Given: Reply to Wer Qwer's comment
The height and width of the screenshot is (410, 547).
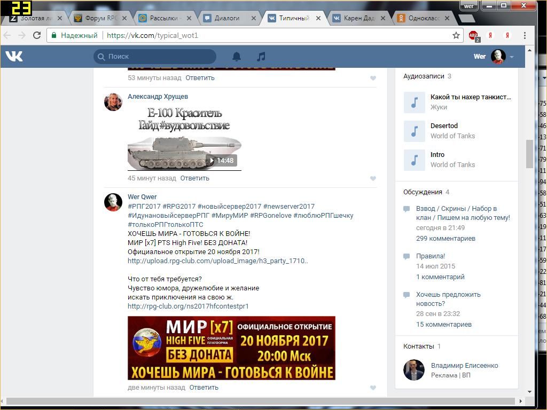Looking at the screenshot, I should 204,388.
